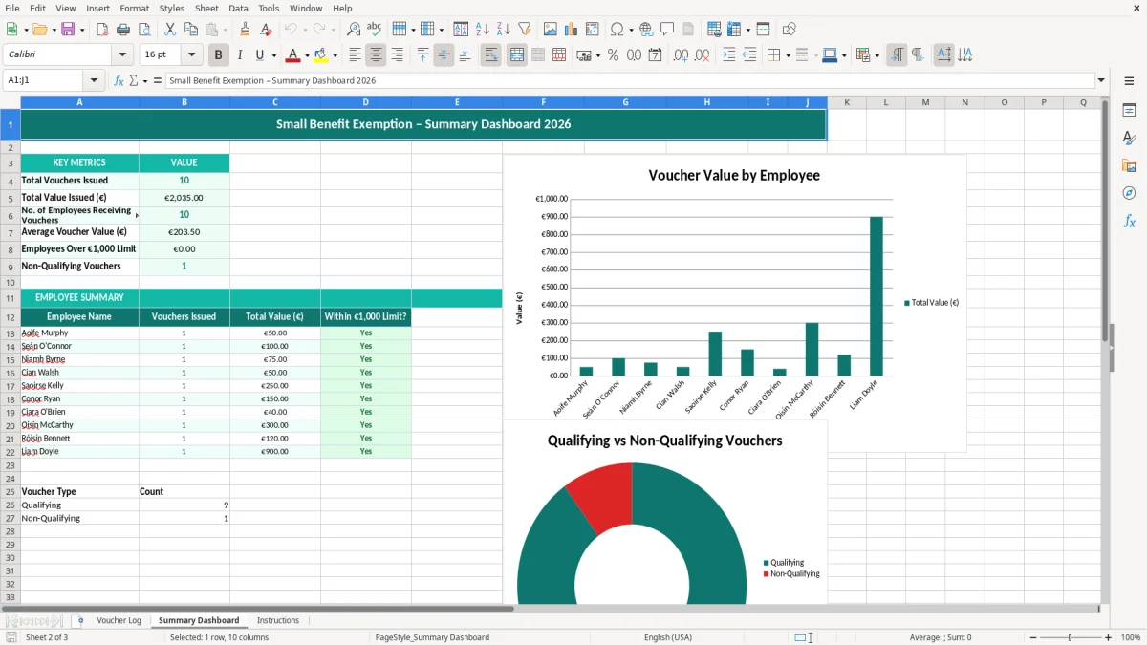The image size is (1147, 645).
Task: Open the Conditional Formatting dropdown arrow
Action: tap(876, 55)
